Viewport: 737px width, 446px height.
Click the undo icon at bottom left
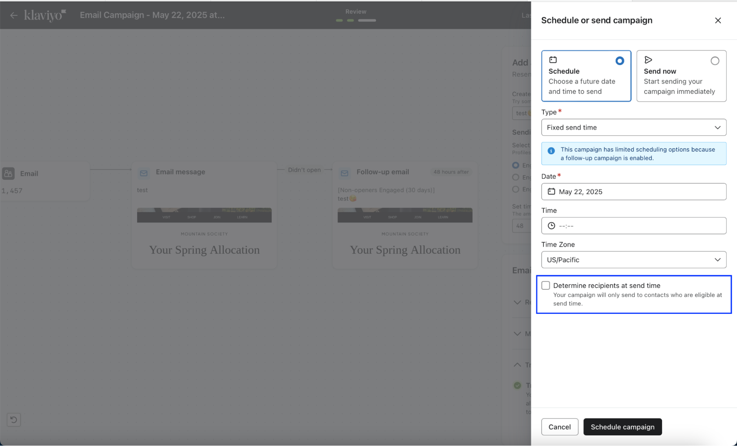14,419
